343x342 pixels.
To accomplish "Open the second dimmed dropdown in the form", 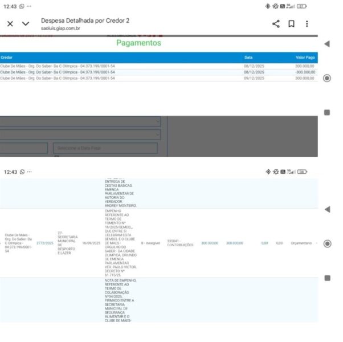I will tap(80, 135).
